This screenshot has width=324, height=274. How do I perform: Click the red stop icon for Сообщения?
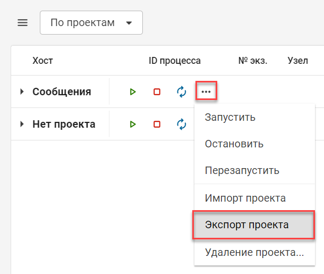(x=157, y=92)
